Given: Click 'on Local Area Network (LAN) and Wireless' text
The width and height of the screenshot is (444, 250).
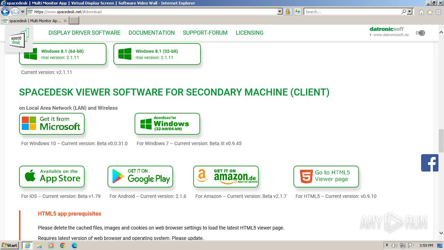Looking at the screenshot, I should [x=68, y=108].
